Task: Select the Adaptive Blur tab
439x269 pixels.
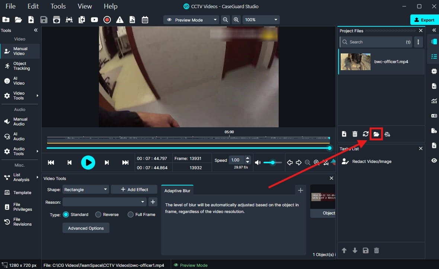Action: click(177, 191)
